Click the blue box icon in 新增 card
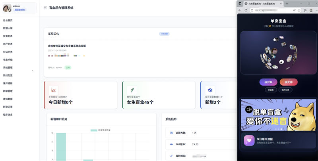 point(210,90)
